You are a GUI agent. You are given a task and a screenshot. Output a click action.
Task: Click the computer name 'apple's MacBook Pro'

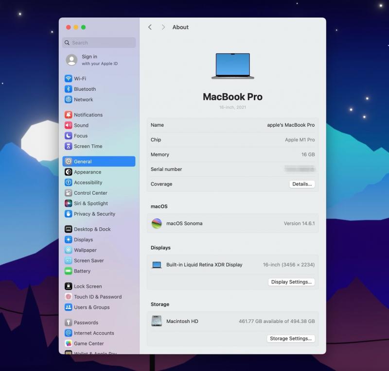pos(291,125)
